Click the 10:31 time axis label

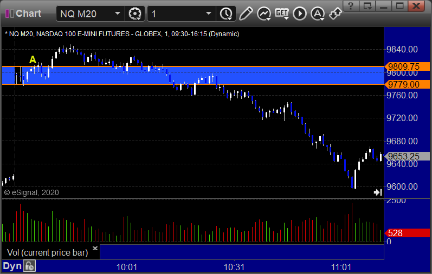tap(234, 267)
